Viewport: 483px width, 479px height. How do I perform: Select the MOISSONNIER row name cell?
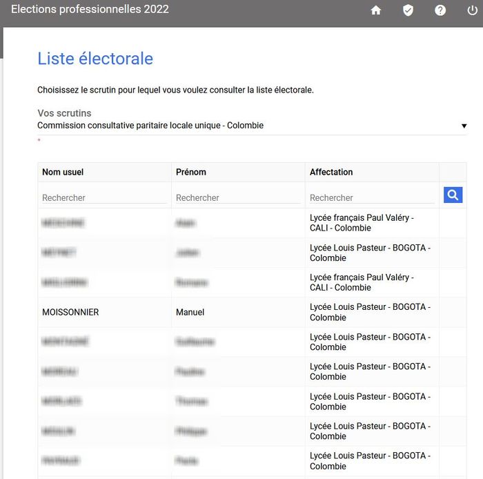[x=70, y=312]
